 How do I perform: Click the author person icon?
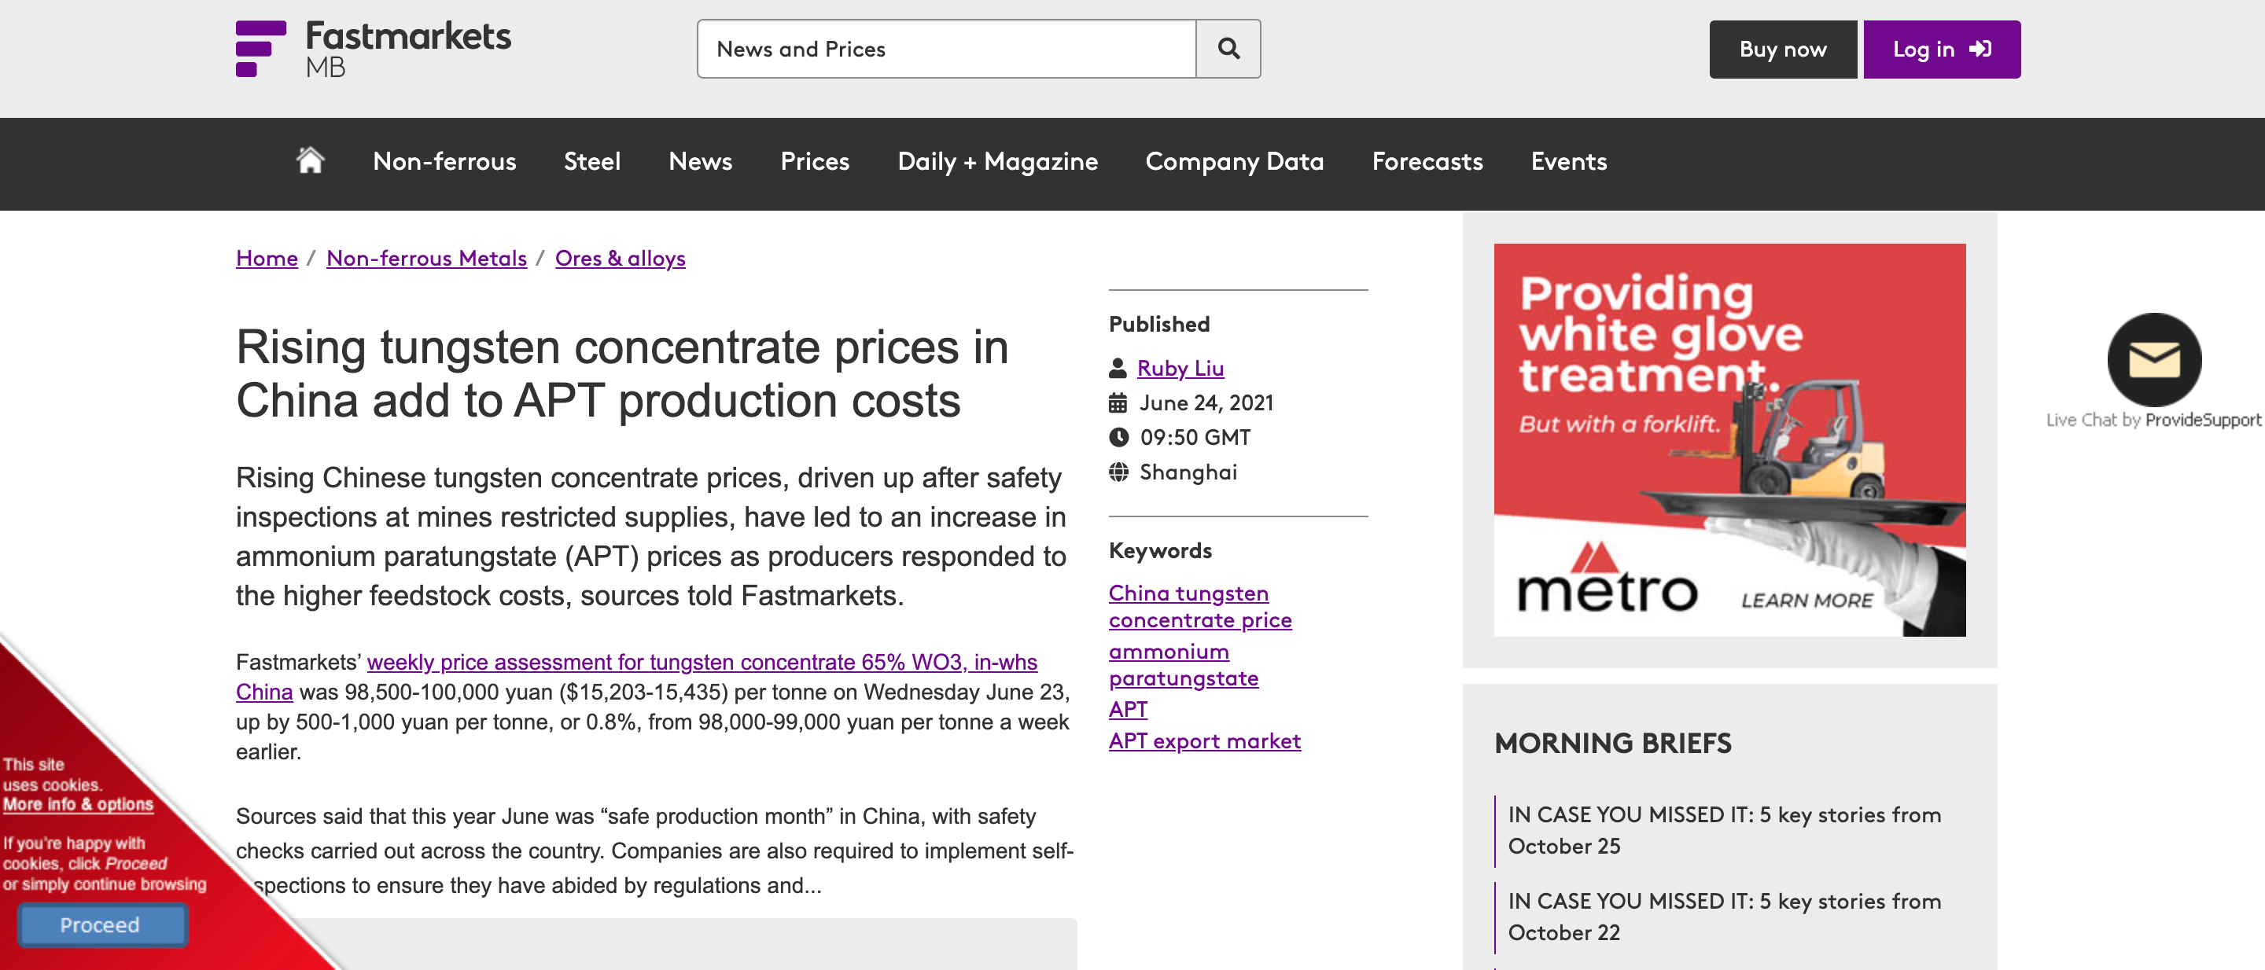(x=1118, y=368)
